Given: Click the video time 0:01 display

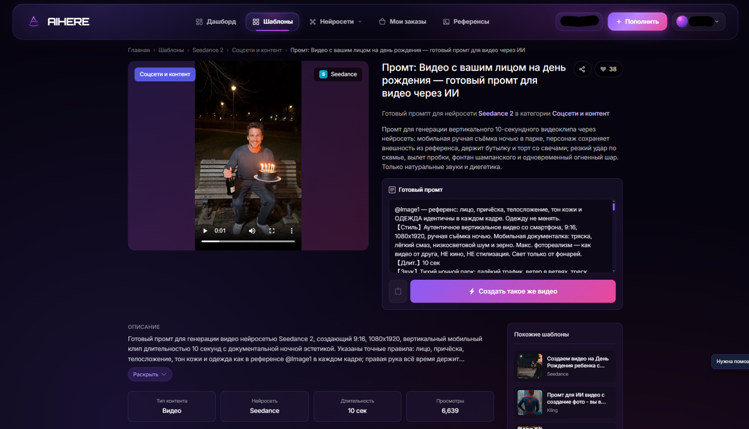Looking at the screenshot, I should (x=220, y=231).
